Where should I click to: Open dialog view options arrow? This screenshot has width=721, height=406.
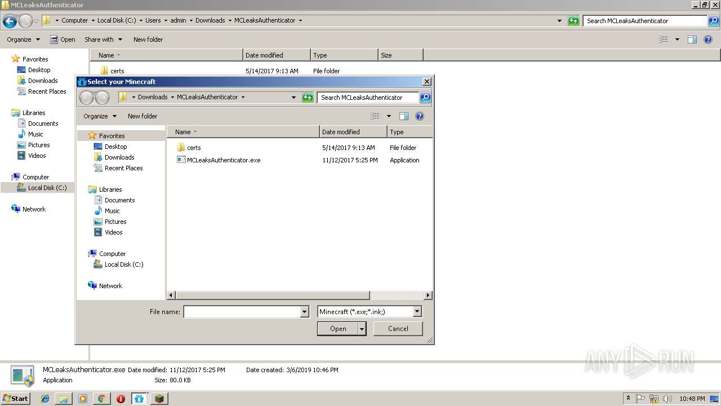(389, 116)
